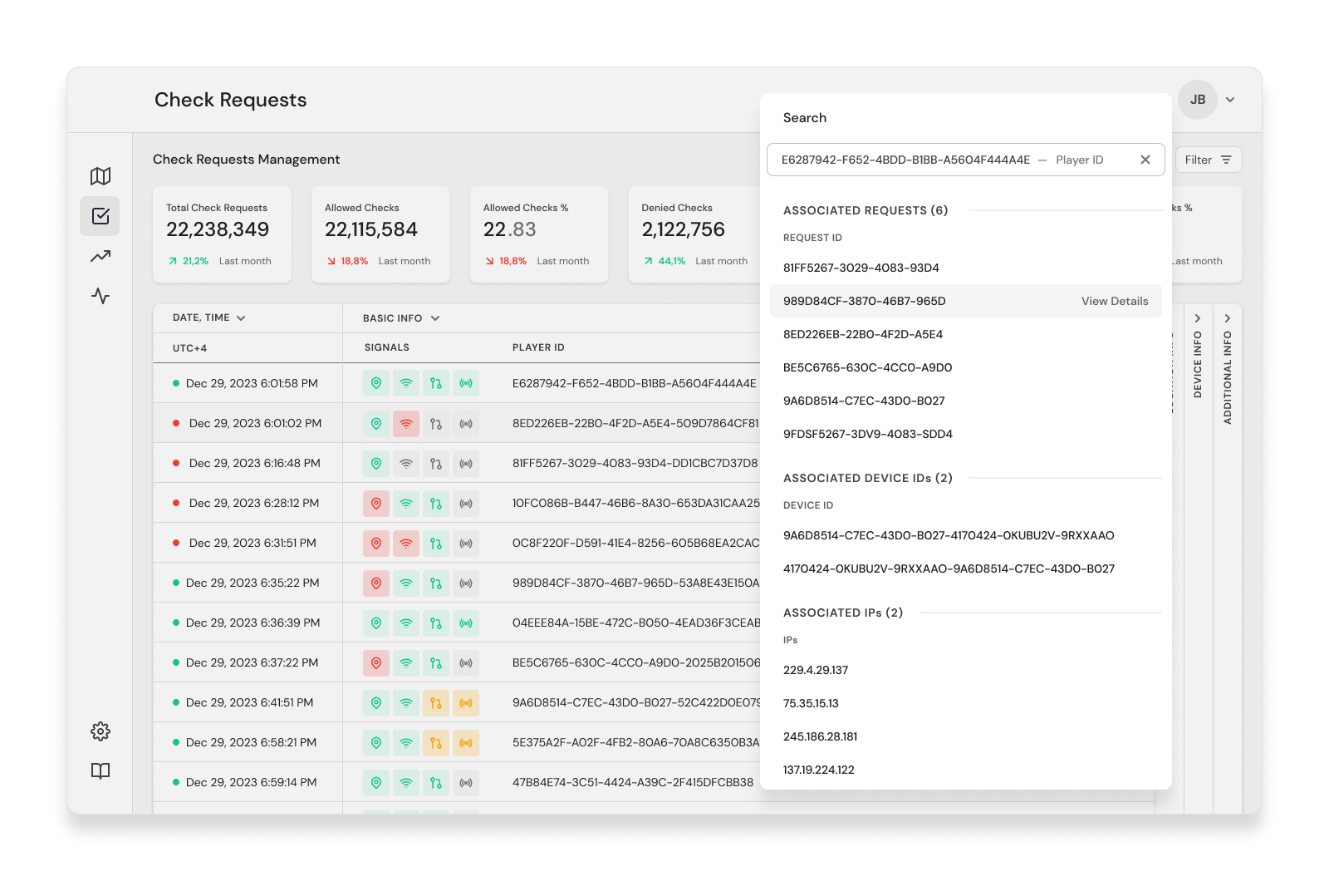The height and width of the screenshot is (881, 1329).
Task: Open the map view in sidebar
Action: [x=101, y=176]
